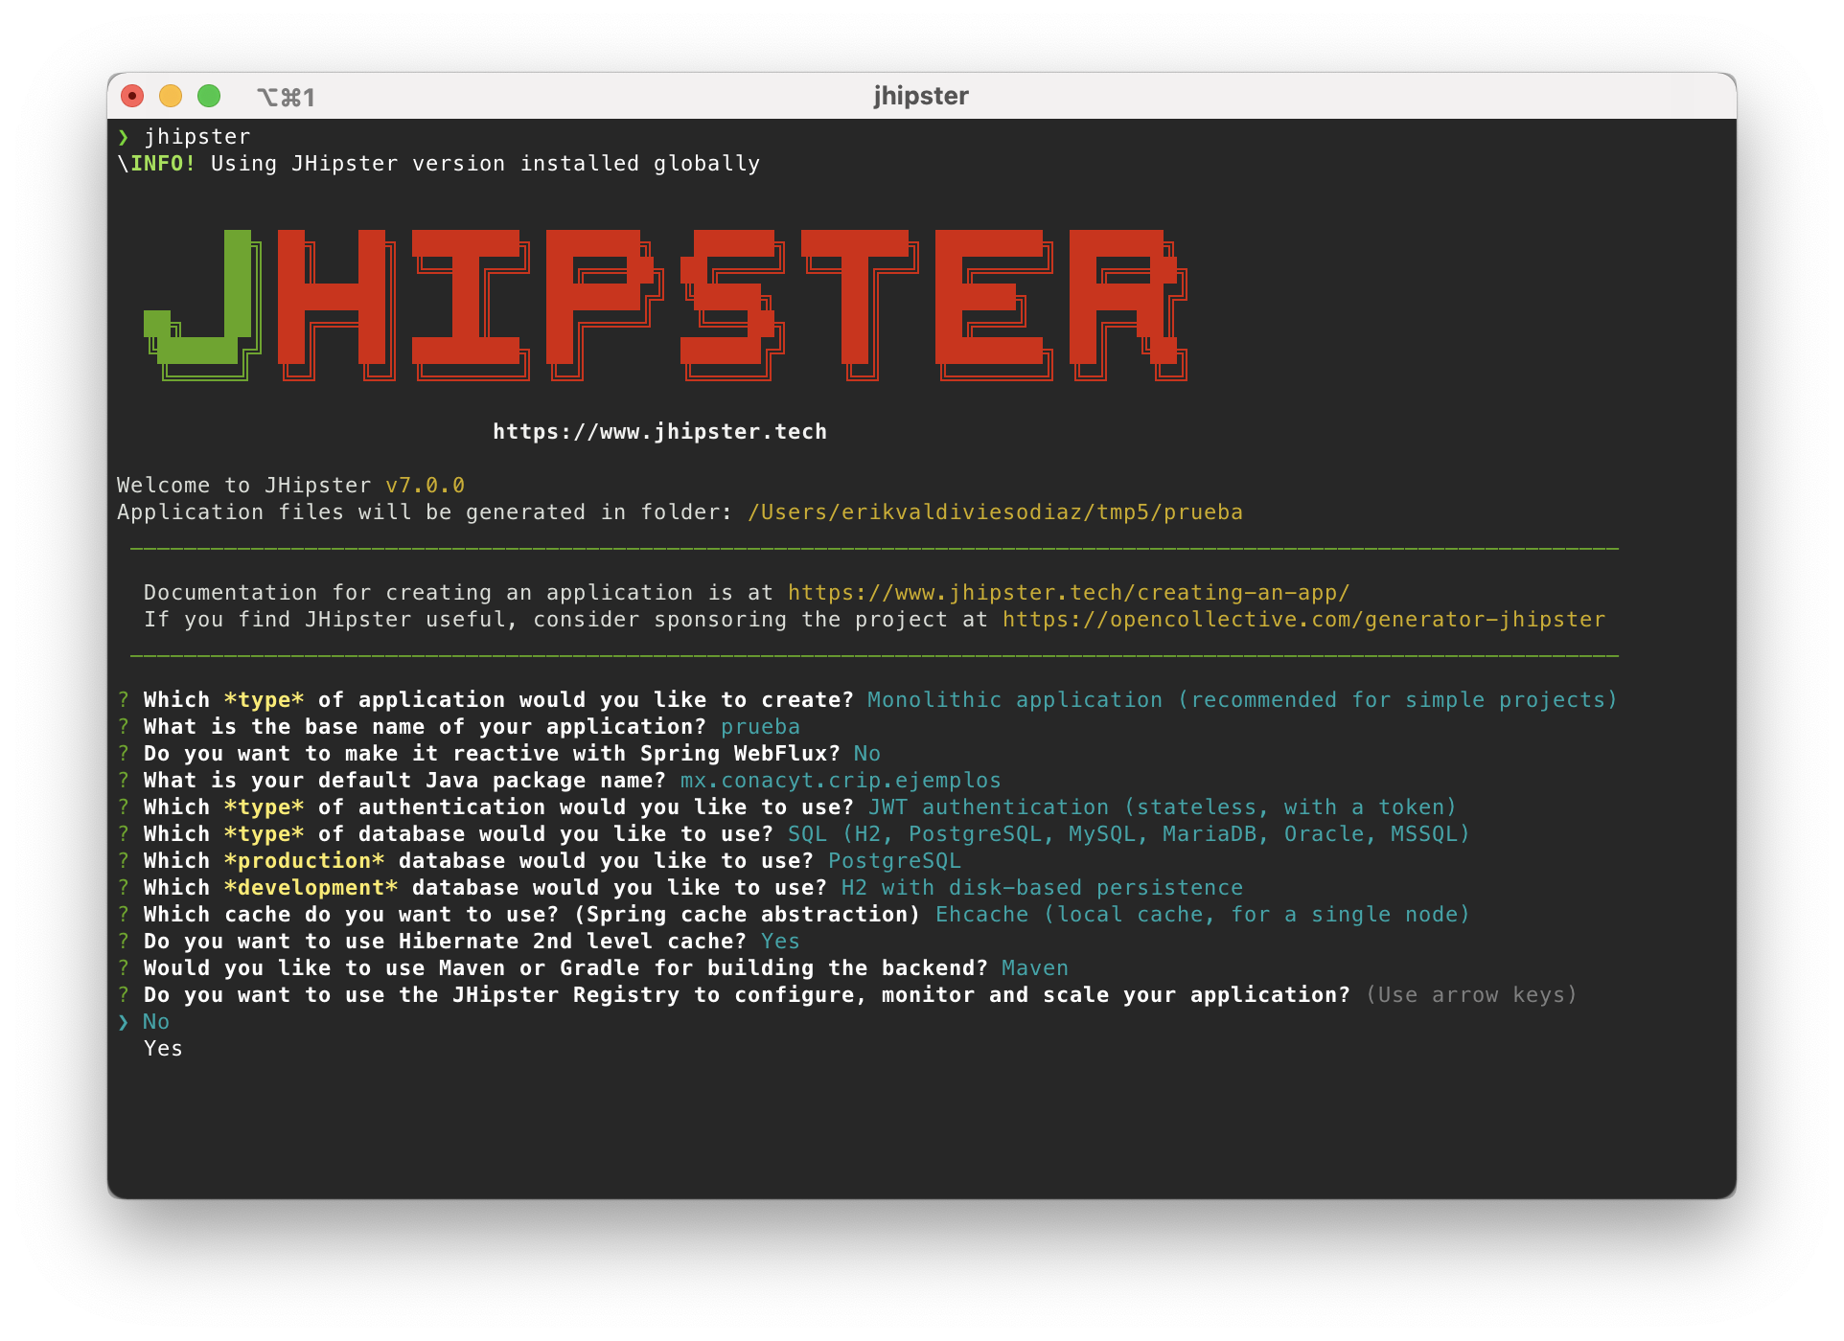1844x1341 pixels.
Task: Click the 'JWT authentication (stateless, with a token)' answer
Action: coord(1163,807)
